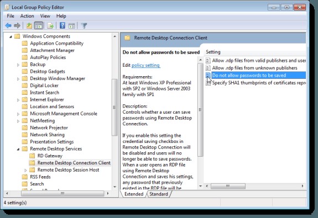This screenshot has width=318, height=218.
Task: Expand the Backup tree node
Action: (18, 65)
